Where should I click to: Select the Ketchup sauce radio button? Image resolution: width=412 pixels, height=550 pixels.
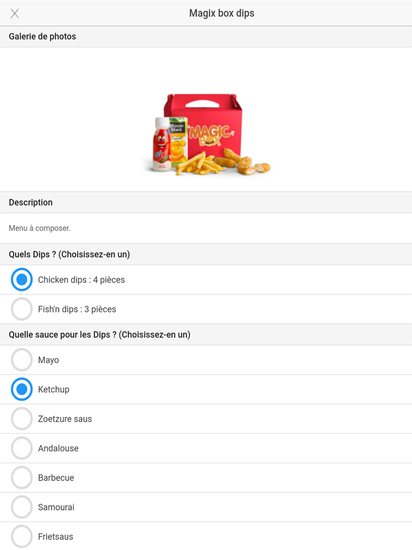[x=22, y=389]
